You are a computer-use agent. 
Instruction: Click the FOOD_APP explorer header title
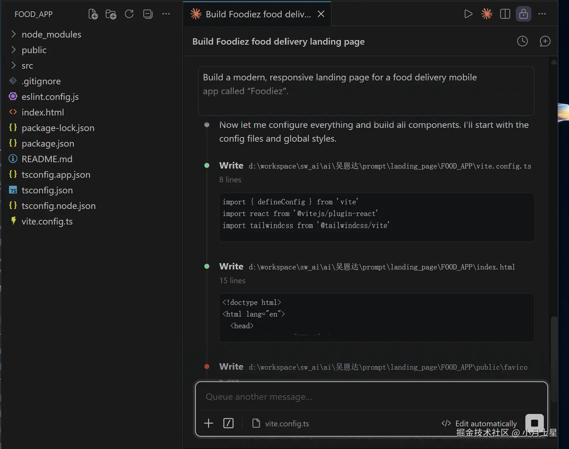(x=34, y=14)
